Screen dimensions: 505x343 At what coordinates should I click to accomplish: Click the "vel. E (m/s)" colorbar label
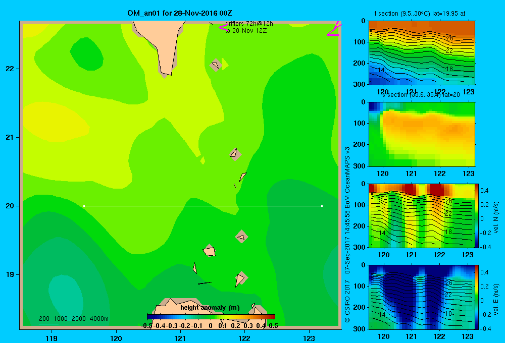point(496,299)
